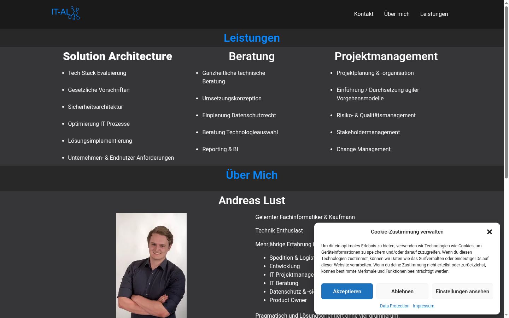Click the Entwicklung bullet item
Image resolution: width=509 pixels, height=318 pixels.
coord(285,266)
